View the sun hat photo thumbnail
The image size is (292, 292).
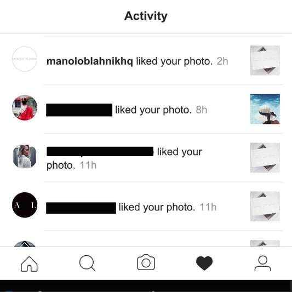click(265, 109)
